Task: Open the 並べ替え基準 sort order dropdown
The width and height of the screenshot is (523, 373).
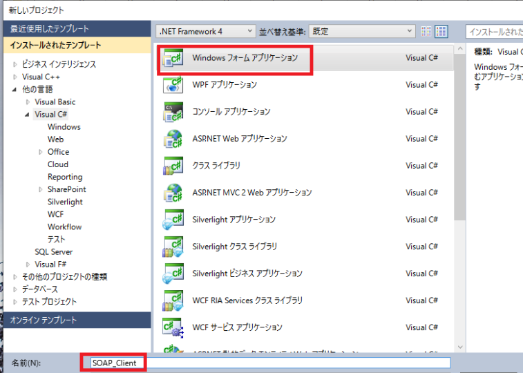Action: pyautogui.click(x=361, y=31)
